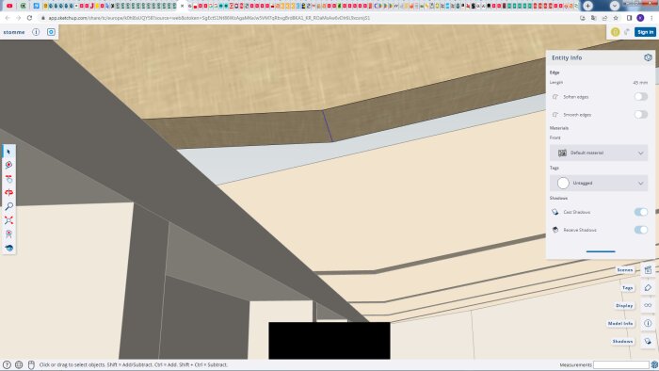Select the highlighted blue edge in the model

click(328, 125)
